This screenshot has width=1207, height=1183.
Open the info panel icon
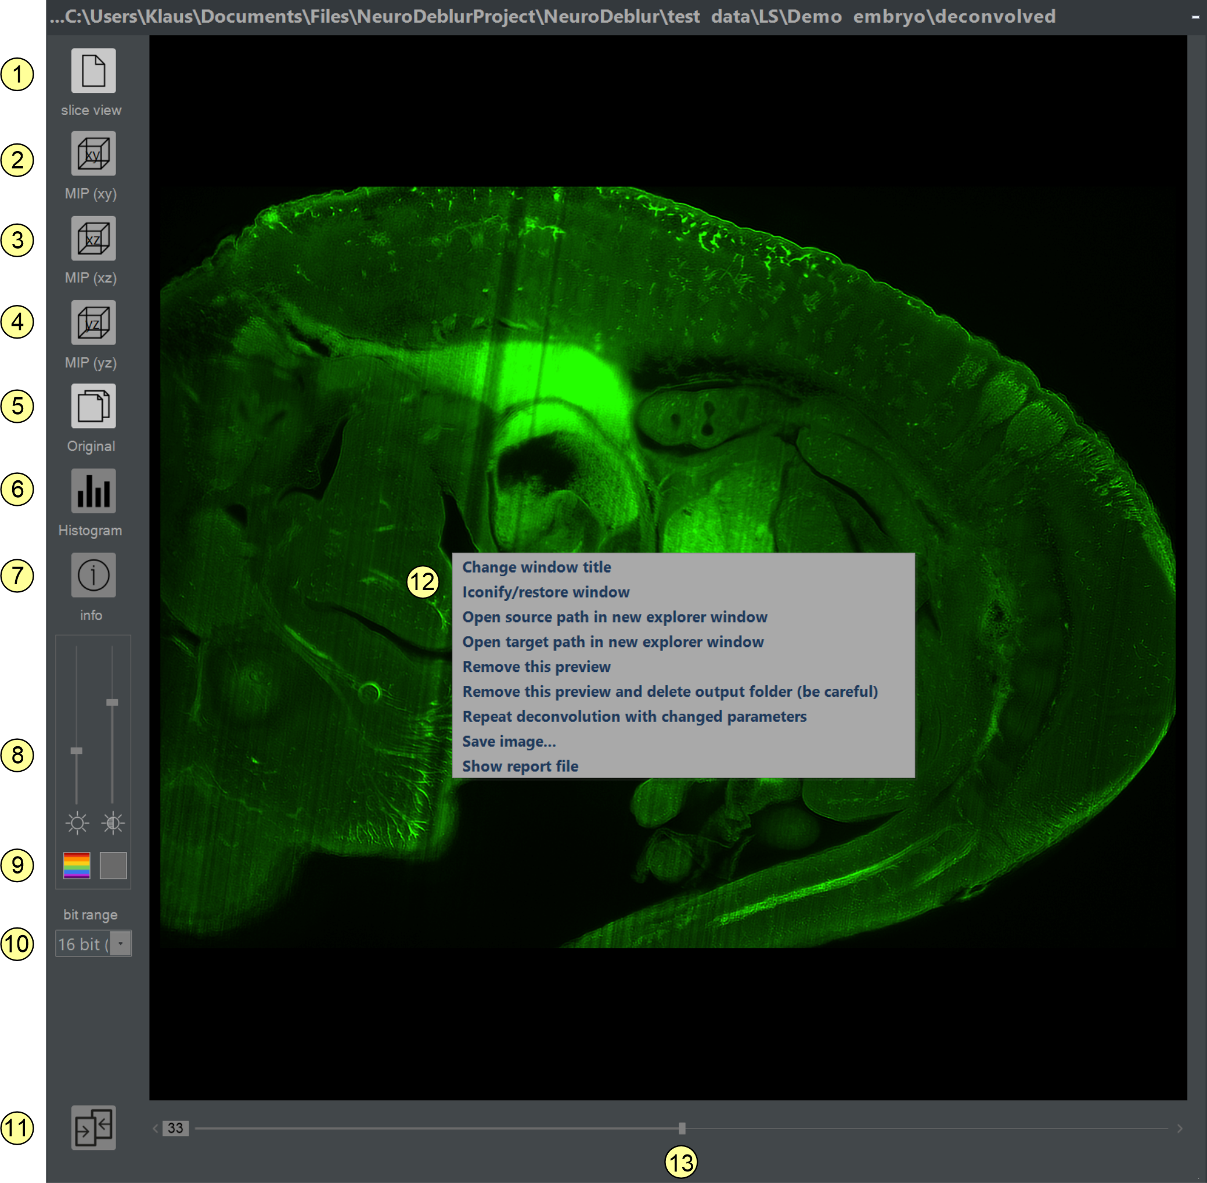click(93, 575)
